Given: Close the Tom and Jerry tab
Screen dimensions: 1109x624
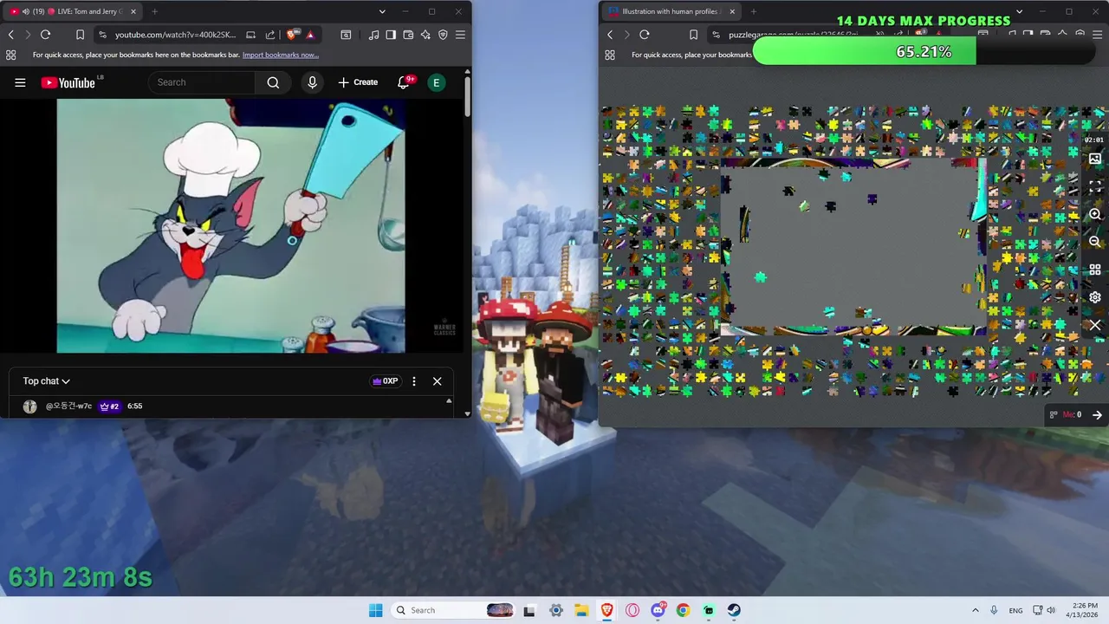Looking at the screenshot, I should [x=133, y=11].
